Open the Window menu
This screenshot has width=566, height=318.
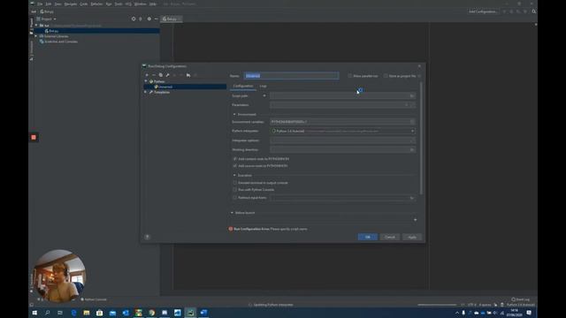point(140,4)
